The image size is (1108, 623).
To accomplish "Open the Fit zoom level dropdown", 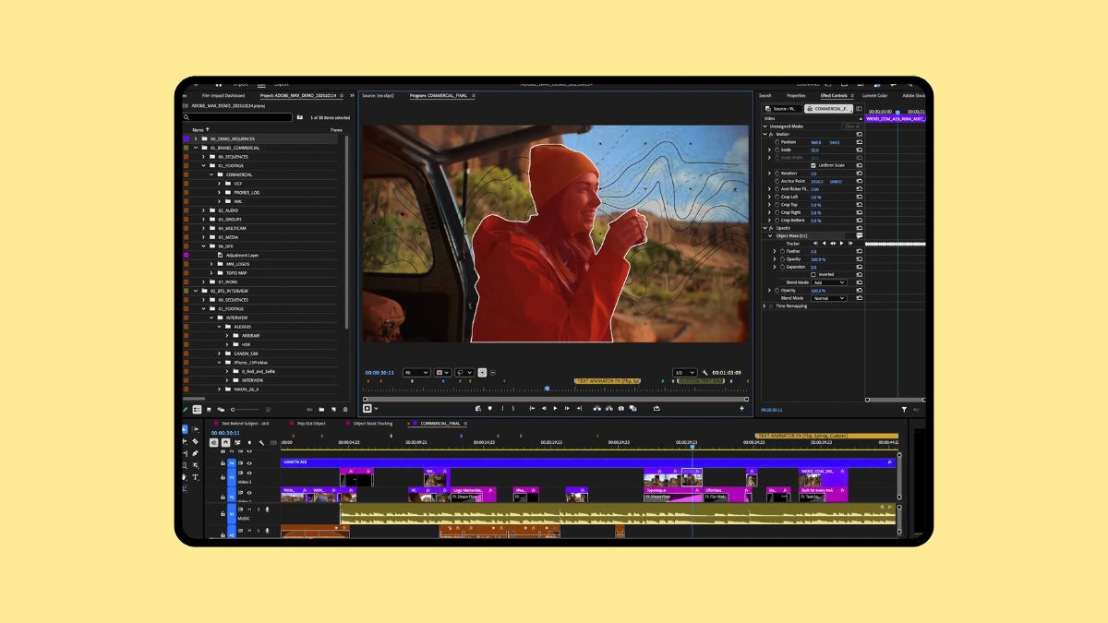I will (x=416, y=373).
